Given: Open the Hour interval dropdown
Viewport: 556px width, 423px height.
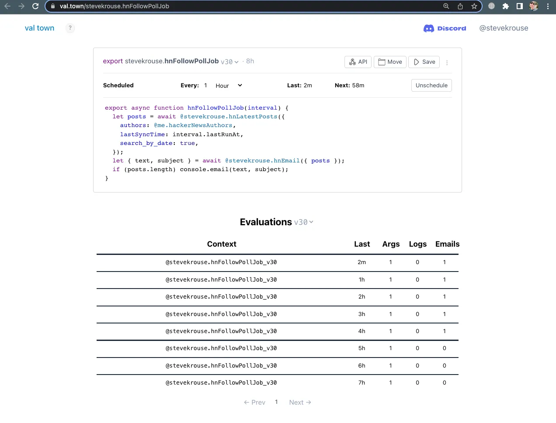Looking at the screenshot, I should pyautogui.click(x=229, y=86).
